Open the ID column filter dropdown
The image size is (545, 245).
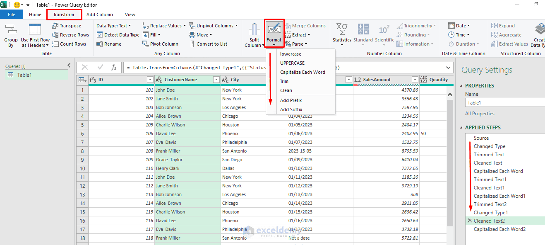150,80
